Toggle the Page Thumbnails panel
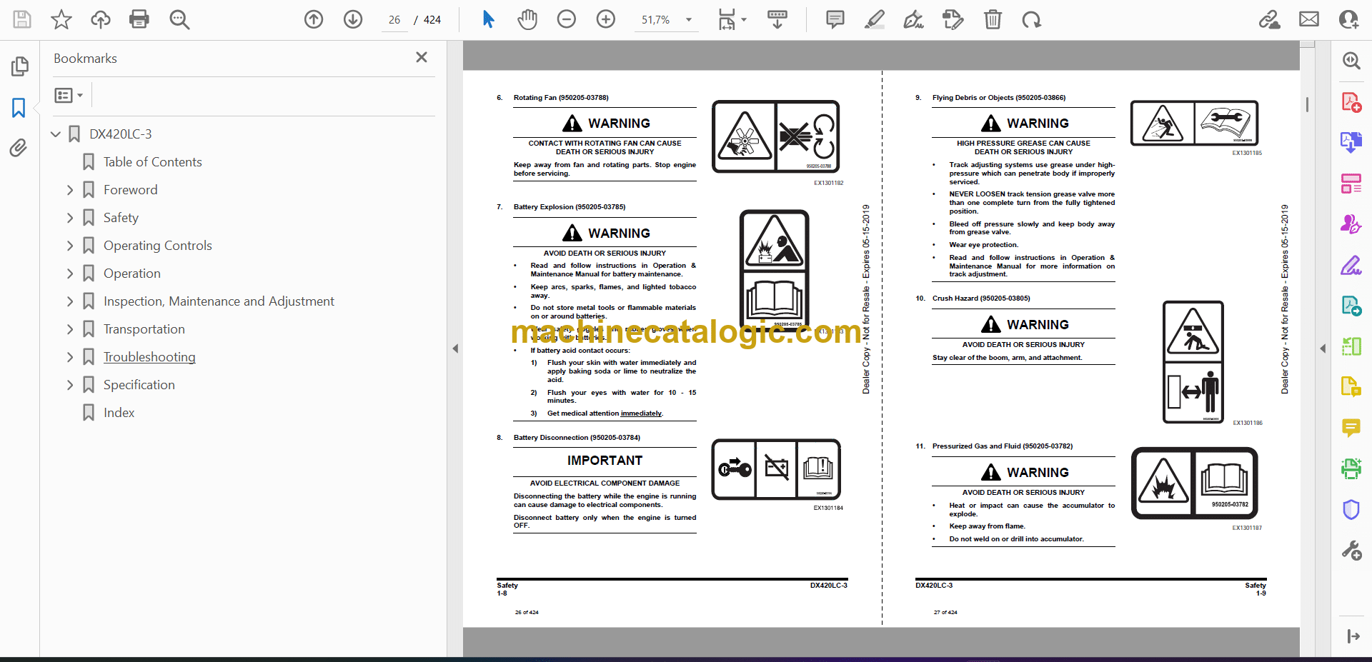This screenshot has width=1372, height=662. point(19,66)
